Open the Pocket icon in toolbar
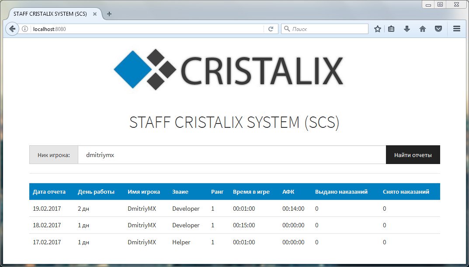 pos(438,29)
